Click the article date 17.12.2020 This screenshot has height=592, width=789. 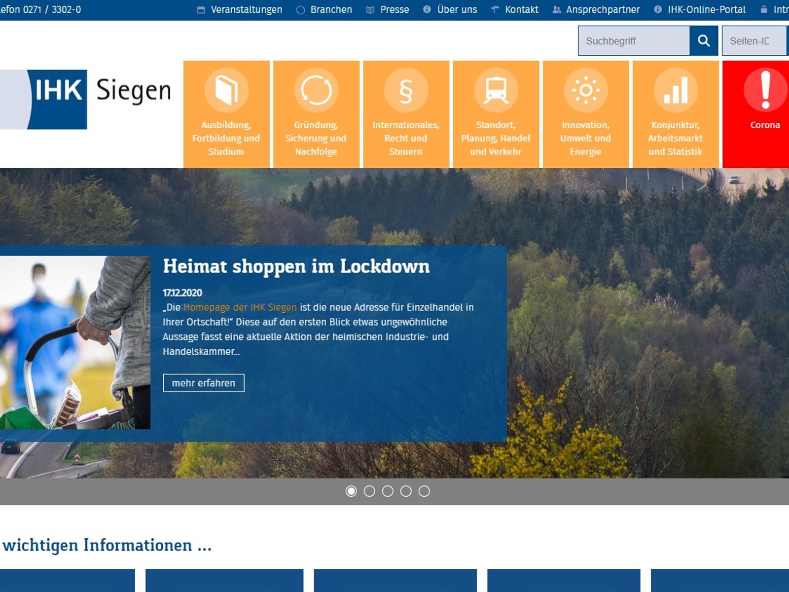[182, 293]
